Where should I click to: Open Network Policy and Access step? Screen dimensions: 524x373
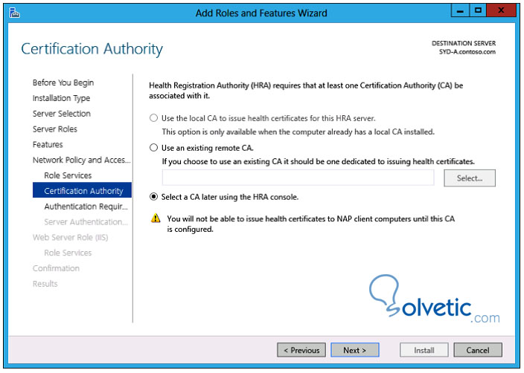82,160
